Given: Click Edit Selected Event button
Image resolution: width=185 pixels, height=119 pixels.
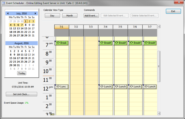Looking at the screenshot, I should [114, 16].
